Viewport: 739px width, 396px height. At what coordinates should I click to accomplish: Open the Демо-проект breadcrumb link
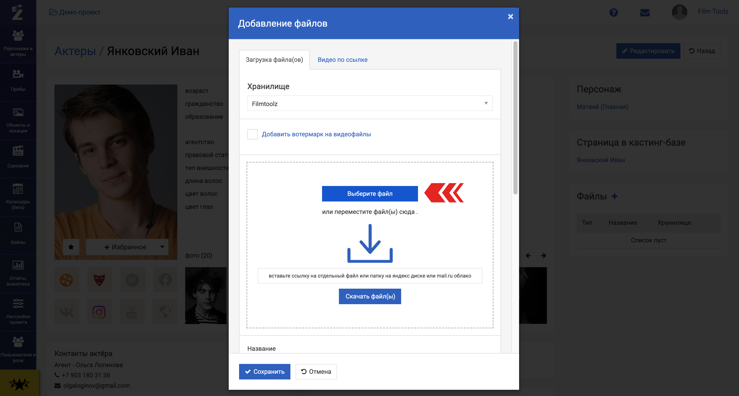coord(75,12)
